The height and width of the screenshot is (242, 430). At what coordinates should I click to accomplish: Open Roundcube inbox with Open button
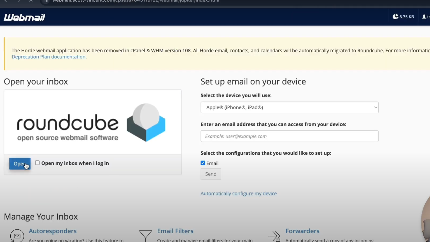[20, 164]
